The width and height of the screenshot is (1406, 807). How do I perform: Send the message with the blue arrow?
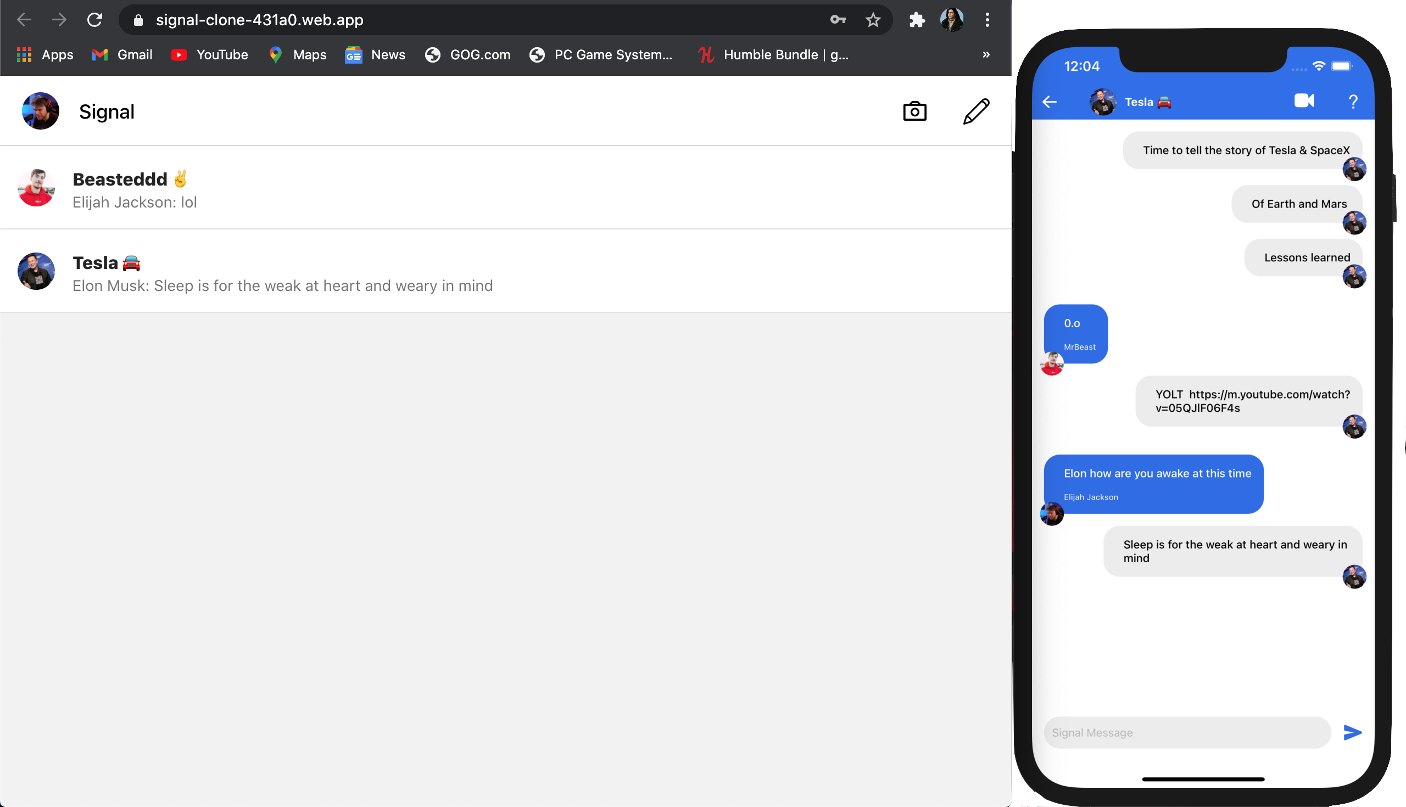(x=1353, y=733)
